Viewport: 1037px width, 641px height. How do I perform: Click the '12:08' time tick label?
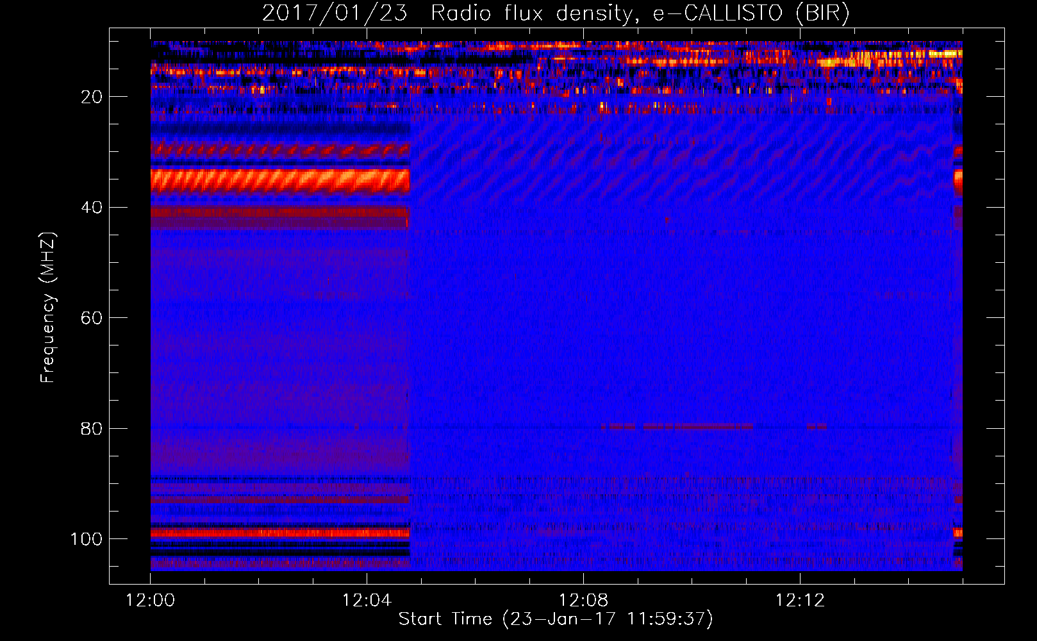coord(583,600)
